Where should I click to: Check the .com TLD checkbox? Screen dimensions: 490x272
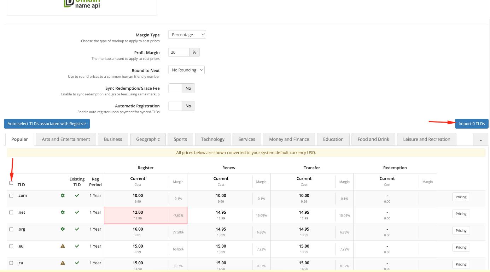tap(11, 196)
